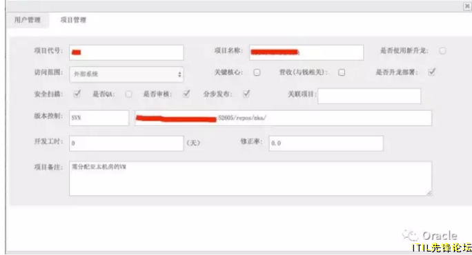Uncheck the 分步发布 checkbox
This screenshot has width=472, height=255.
(x=246, y=94)
